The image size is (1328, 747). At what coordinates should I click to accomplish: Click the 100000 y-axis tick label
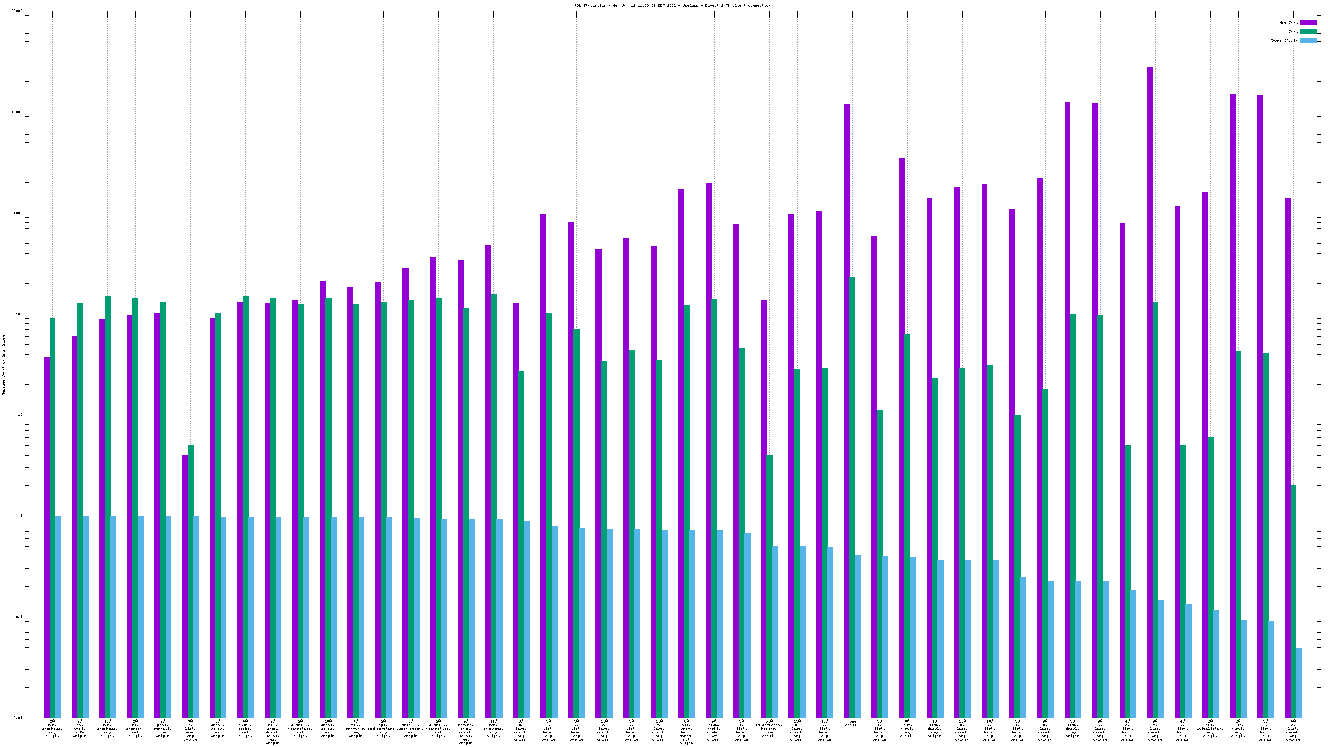point(15,11)
